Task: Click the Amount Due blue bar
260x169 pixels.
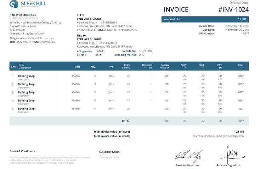Action: click(x=205, y=19)
